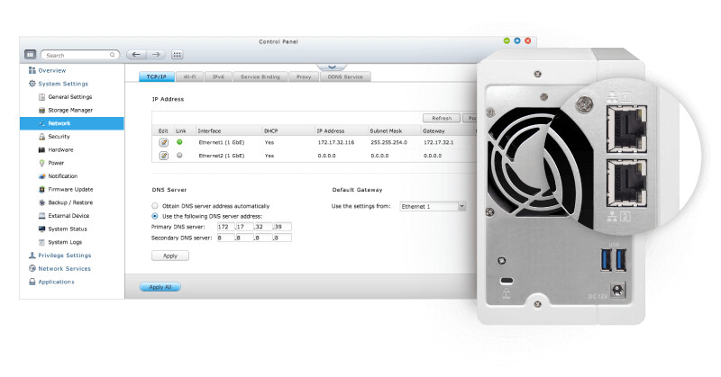Image resolution: width=721 pixels, height=377 pixels.
Task: Switch to the DDNS Service tab
Action: click(x=344, y=77)
